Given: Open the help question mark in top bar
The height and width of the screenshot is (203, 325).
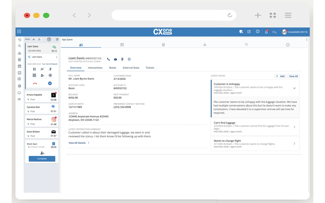Looking at the screenshot, I should pos(258,32).
